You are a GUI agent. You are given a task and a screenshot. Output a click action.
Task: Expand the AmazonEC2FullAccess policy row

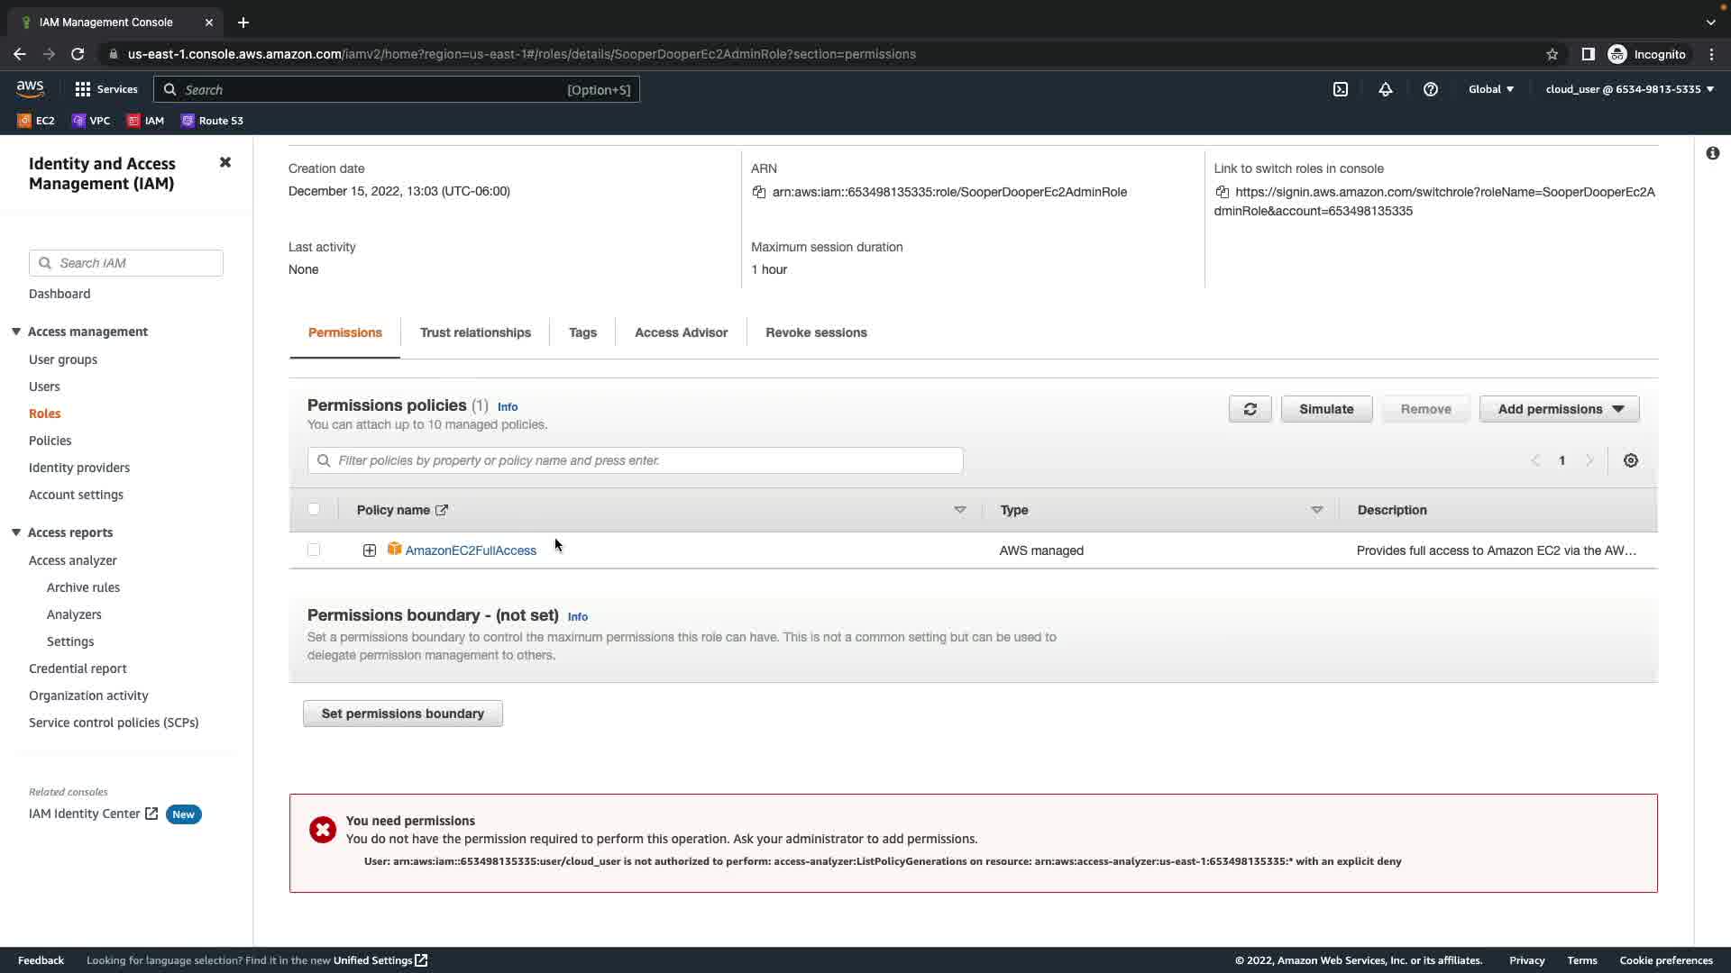point(370,550)
